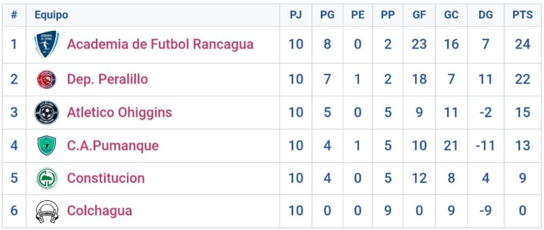Open the C.A.Pumanque team link
This screenshot has height=230, width=544.
pyautogui.click(x=113, y=146)
